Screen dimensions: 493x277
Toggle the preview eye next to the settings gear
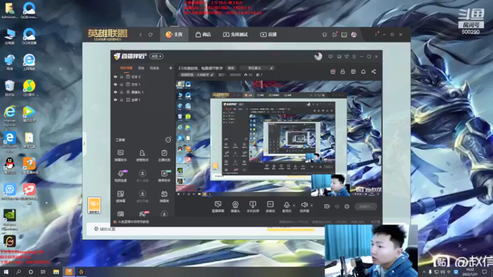tap(337, 206)
